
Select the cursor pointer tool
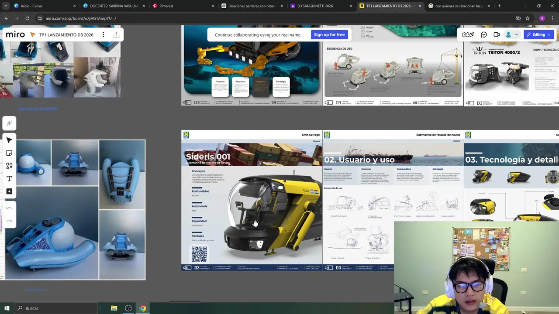9,140
